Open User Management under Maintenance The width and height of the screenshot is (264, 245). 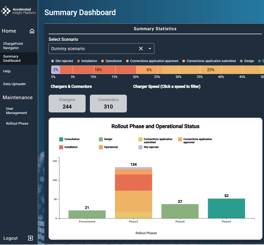click(x=16, y=111)
